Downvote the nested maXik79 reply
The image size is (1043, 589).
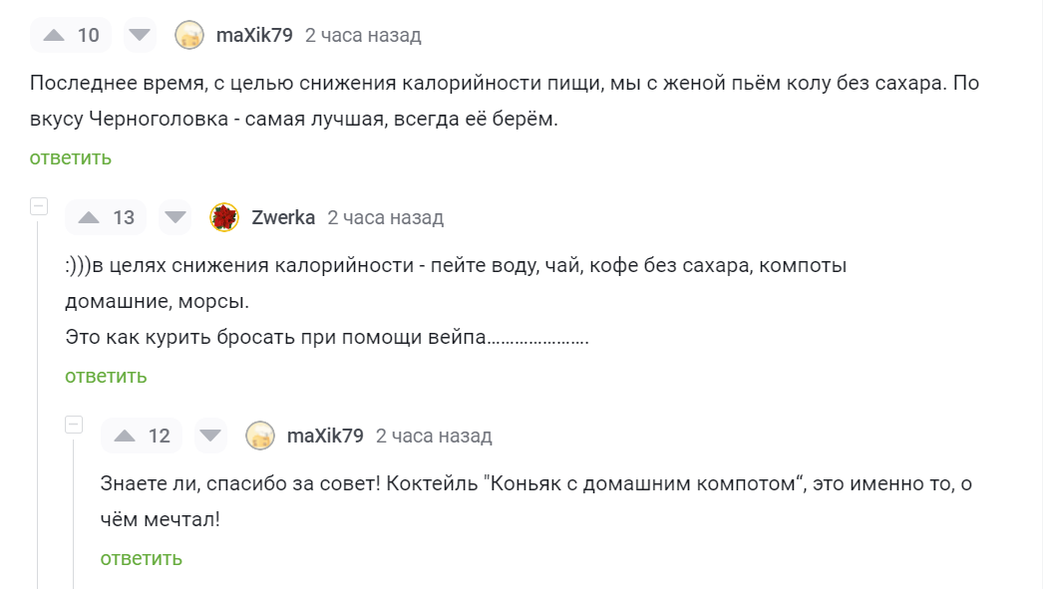[x=210, y=436]
